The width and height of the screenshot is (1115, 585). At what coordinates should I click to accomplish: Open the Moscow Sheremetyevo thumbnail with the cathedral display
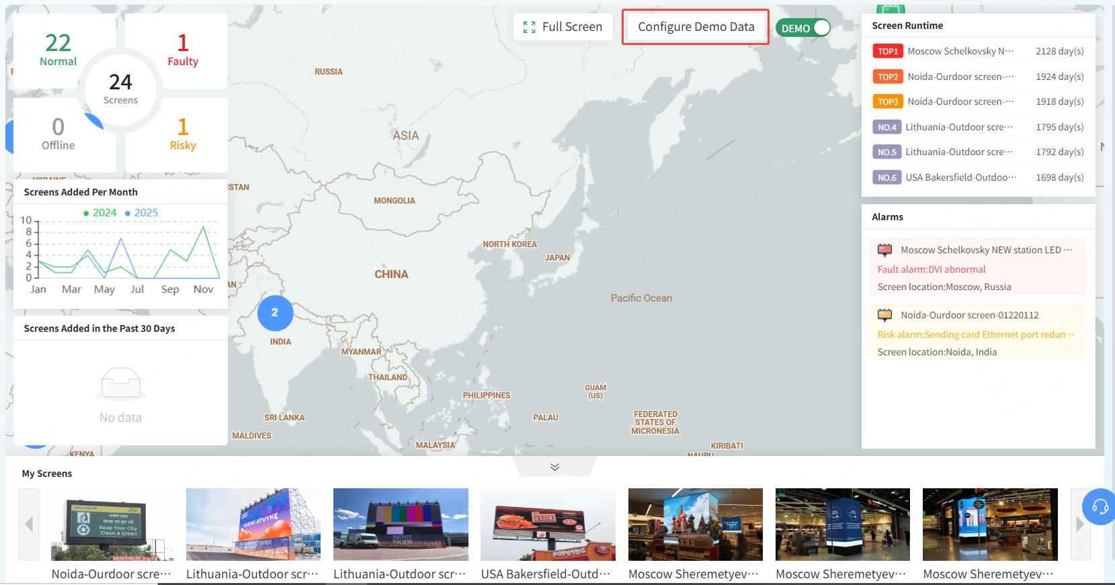[x=696, y=525]
